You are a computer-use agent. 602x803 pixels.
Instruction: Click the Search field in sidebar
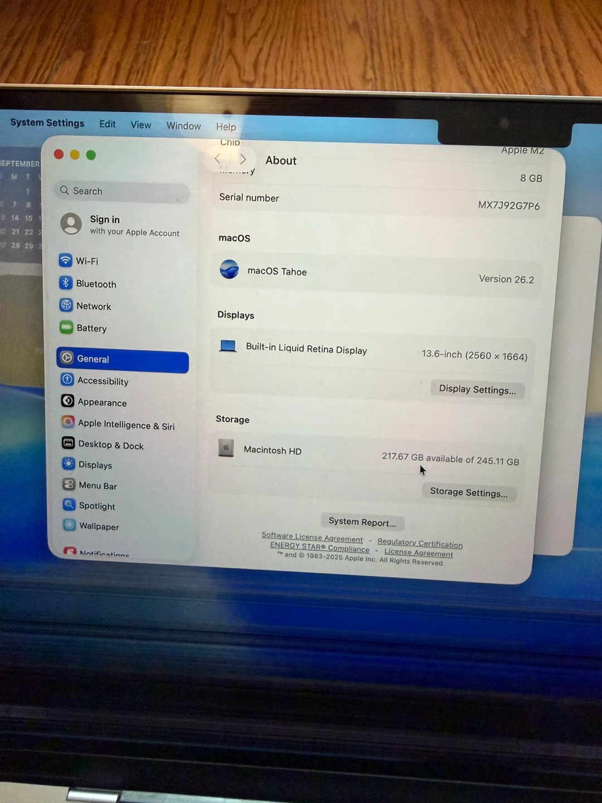122,192
